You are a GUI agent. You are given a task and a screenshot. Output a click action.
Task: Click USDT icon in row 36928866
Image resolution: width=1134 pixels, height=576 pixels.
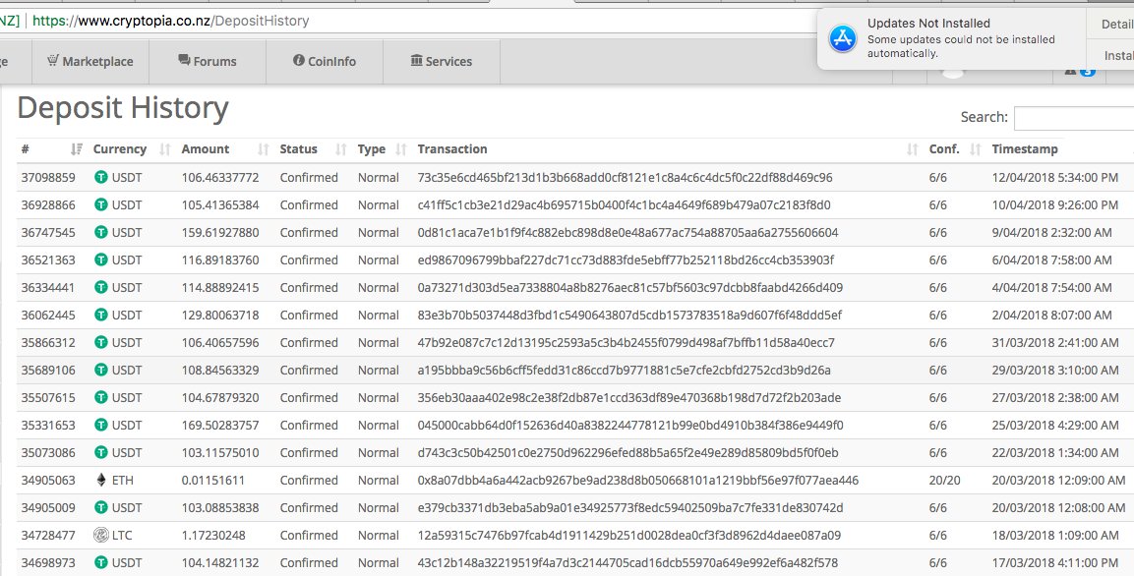pos(101,204)
